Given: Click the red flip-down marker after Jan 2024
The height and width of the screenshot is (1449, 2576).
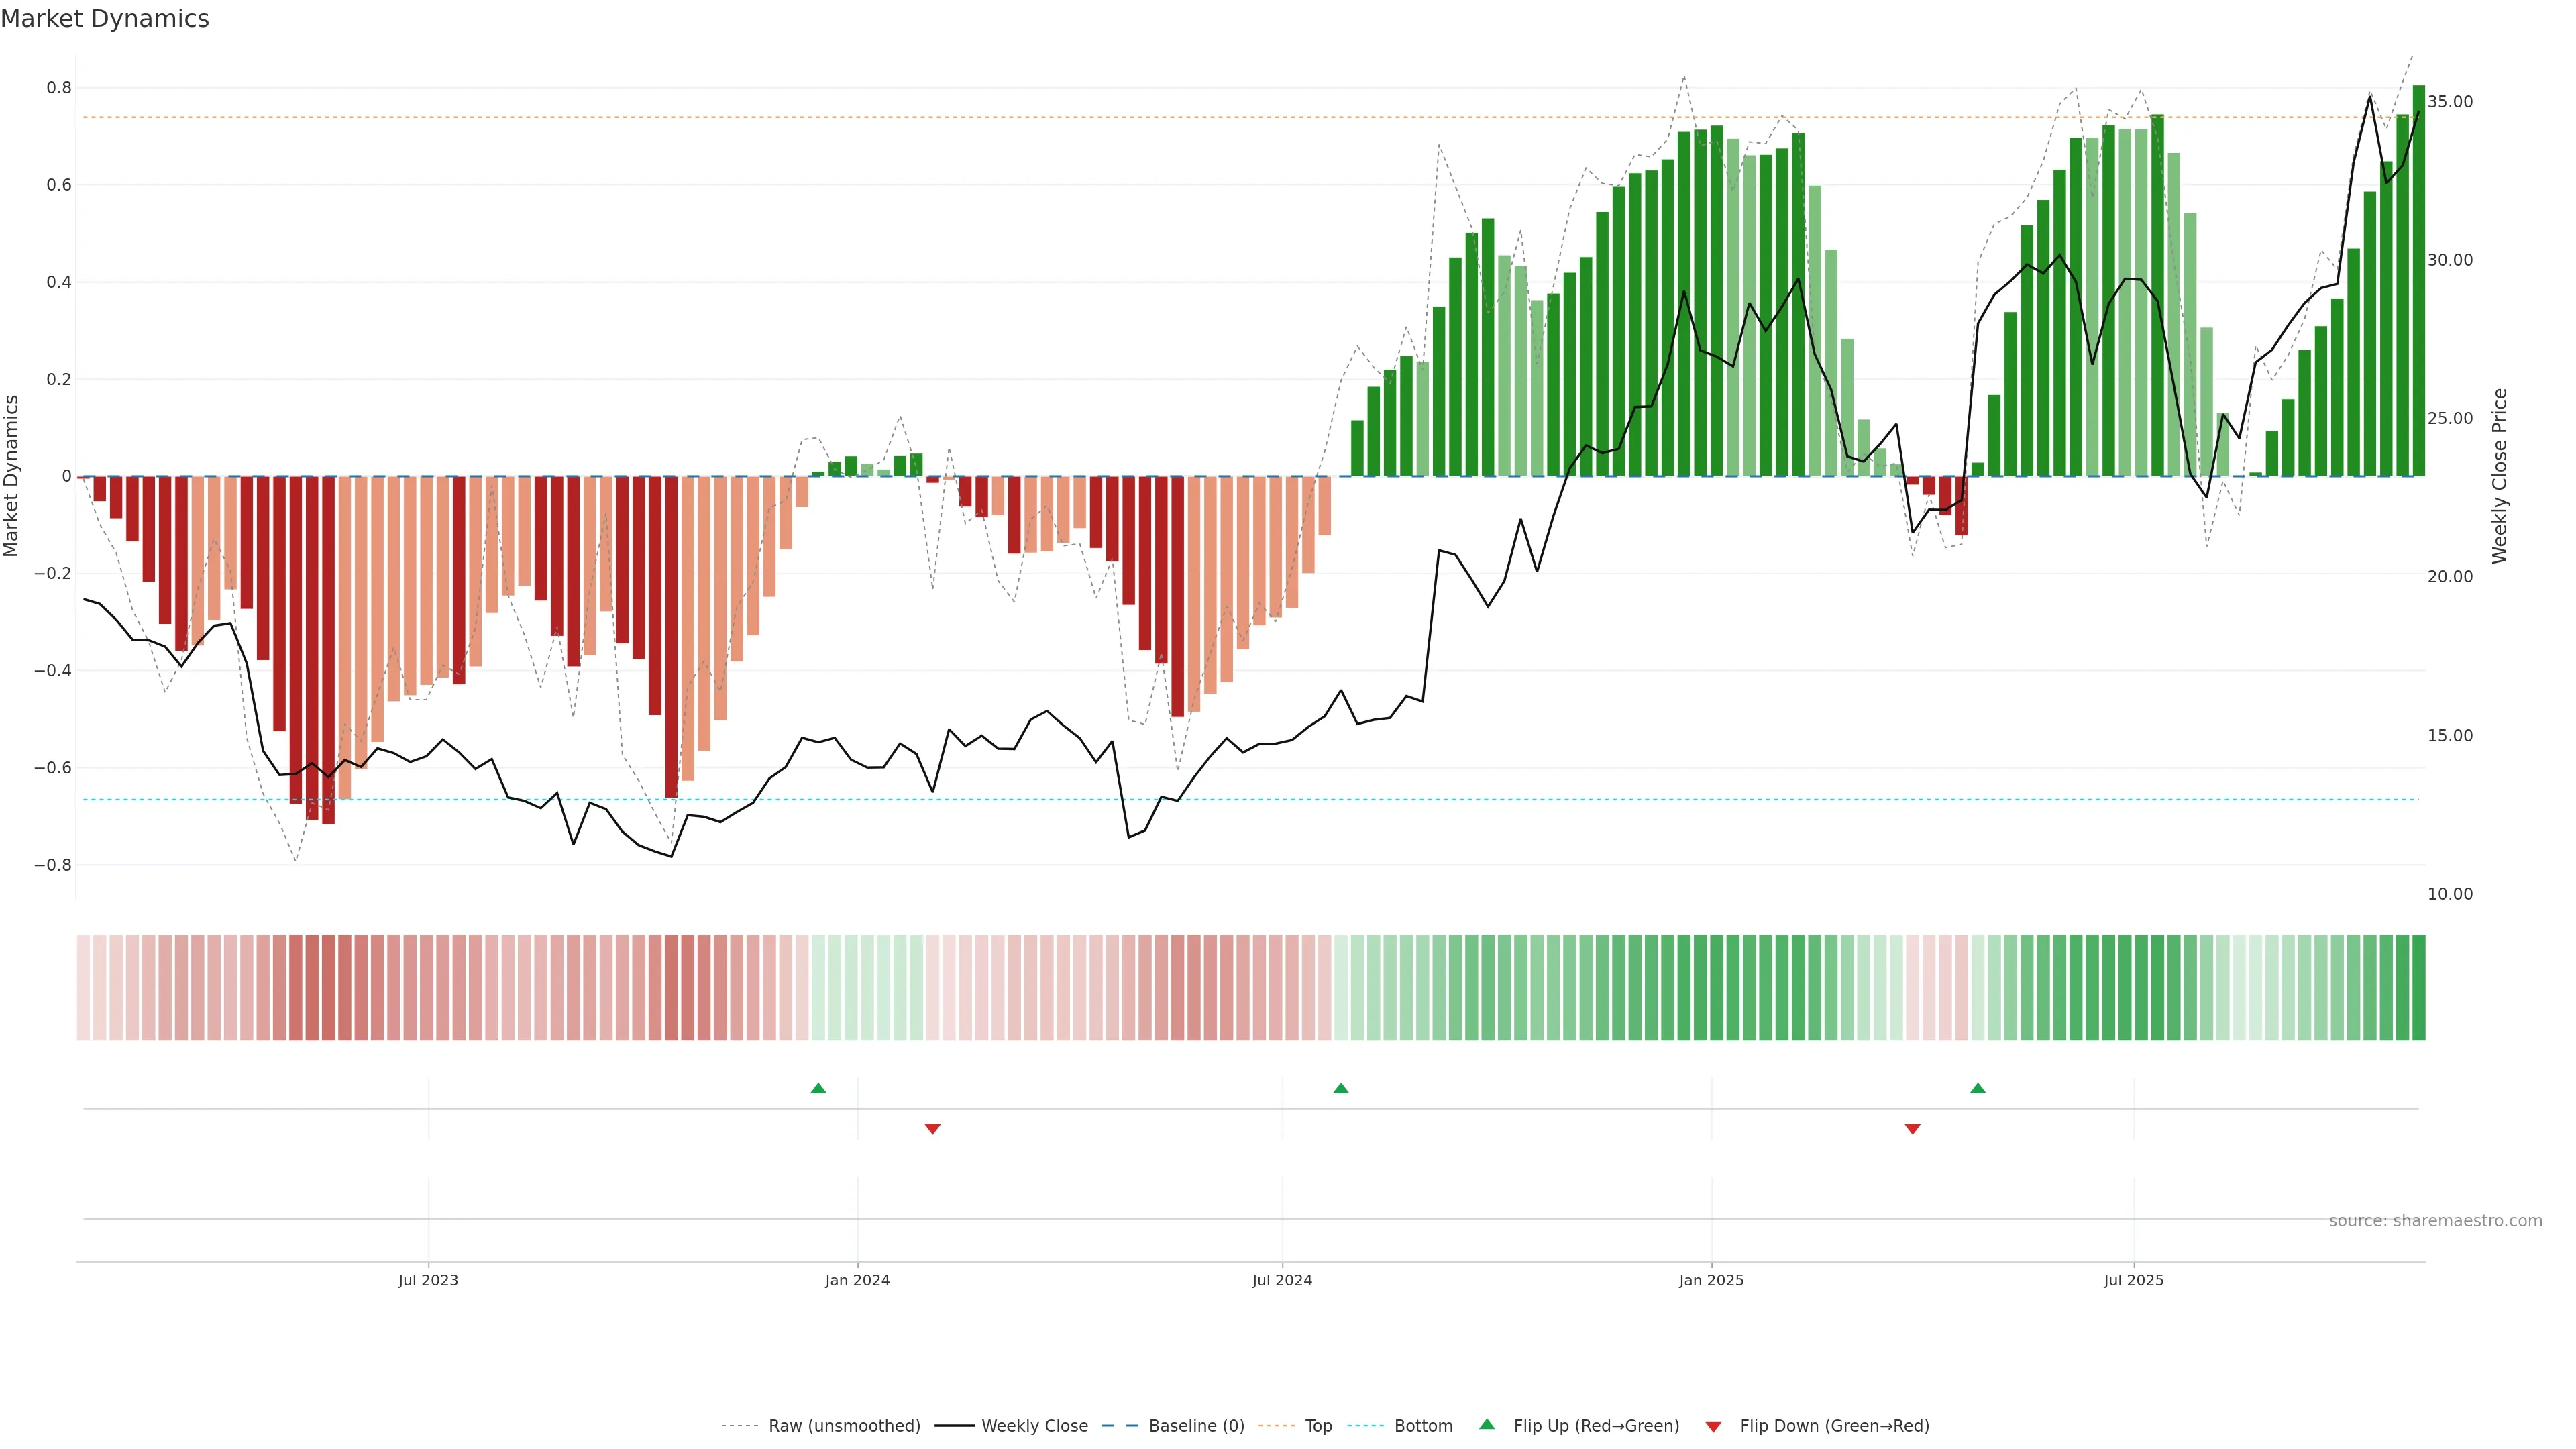Looking at the screenshot, I should [x=932, y=1129].
